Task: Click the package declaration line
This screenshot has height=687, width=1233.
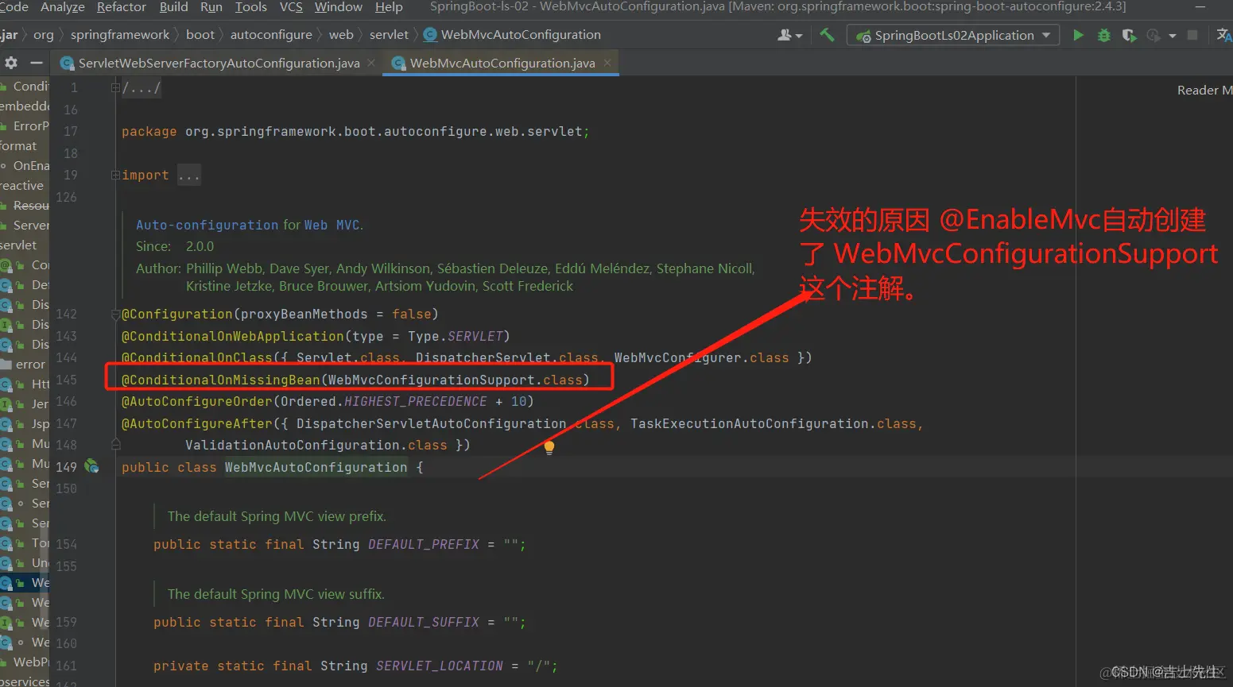Action: click(355, 131)
